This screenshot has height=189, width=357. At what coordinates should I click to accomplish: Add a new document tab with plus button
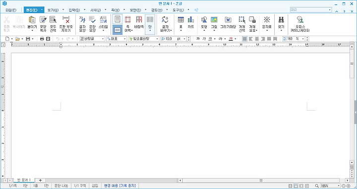(x=40, y=181)
